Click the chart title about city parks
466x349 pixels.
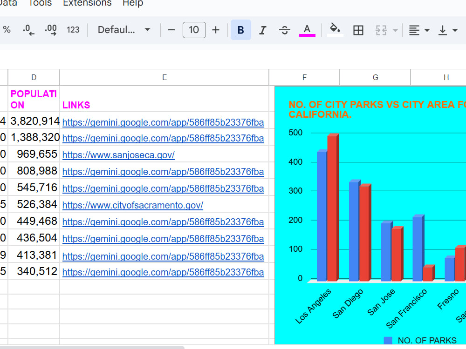pyautogui.click(x=377, y=109)
